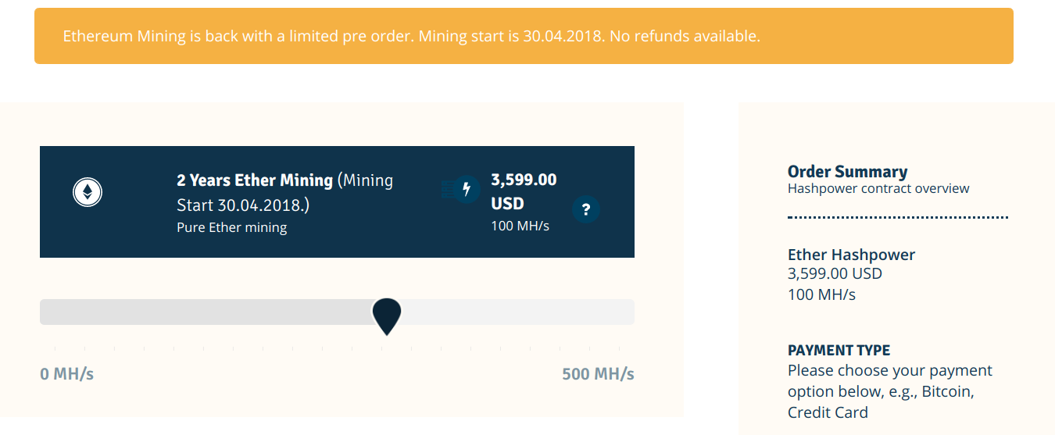Click the "Hashpower contract overview" text
This screenshot has width=1055, height=435.
click(x=878, y=188)
